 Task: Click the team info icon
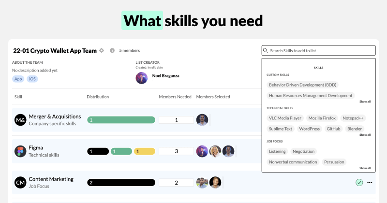(112, 51)
